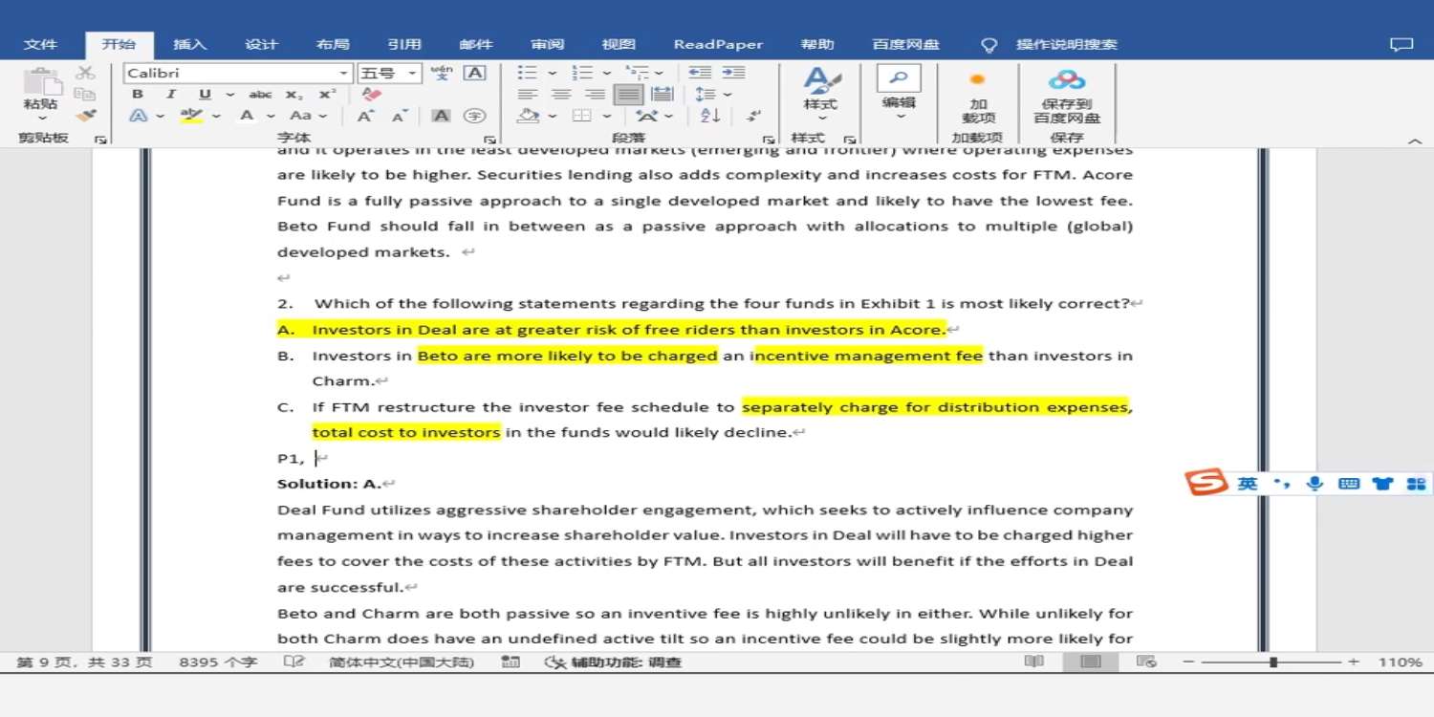The height and width of the screenshot is (717, 1434).
Task: Switch to Web Layout view in status bar
Action: [x=1146, y=662]
